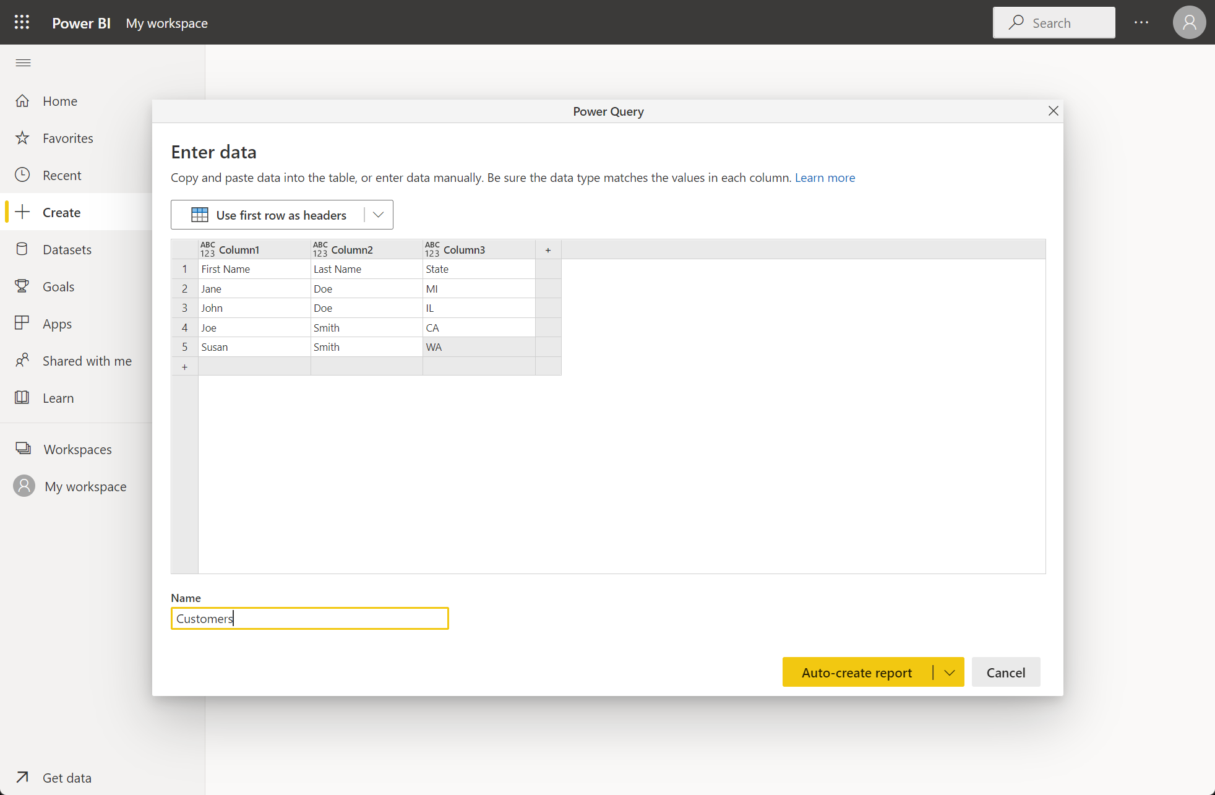Open Recent via the clock icon
Image resolution: width=1215 pixels, height=795 pixels.
click(22, 175)
